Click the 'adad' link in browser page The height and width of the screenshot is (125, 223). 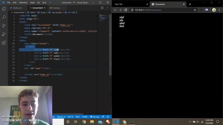[x=122, y=23]
